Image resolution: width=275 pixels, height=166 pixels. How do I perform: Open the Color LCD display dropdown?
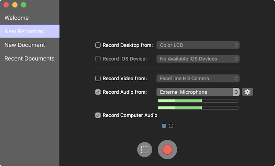(198, 45)
